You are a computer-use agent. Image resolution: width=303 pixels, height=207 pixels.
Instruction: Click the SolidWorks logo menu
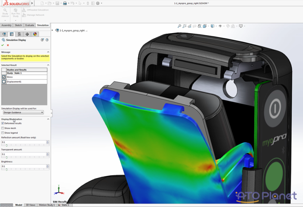(16, 3)
